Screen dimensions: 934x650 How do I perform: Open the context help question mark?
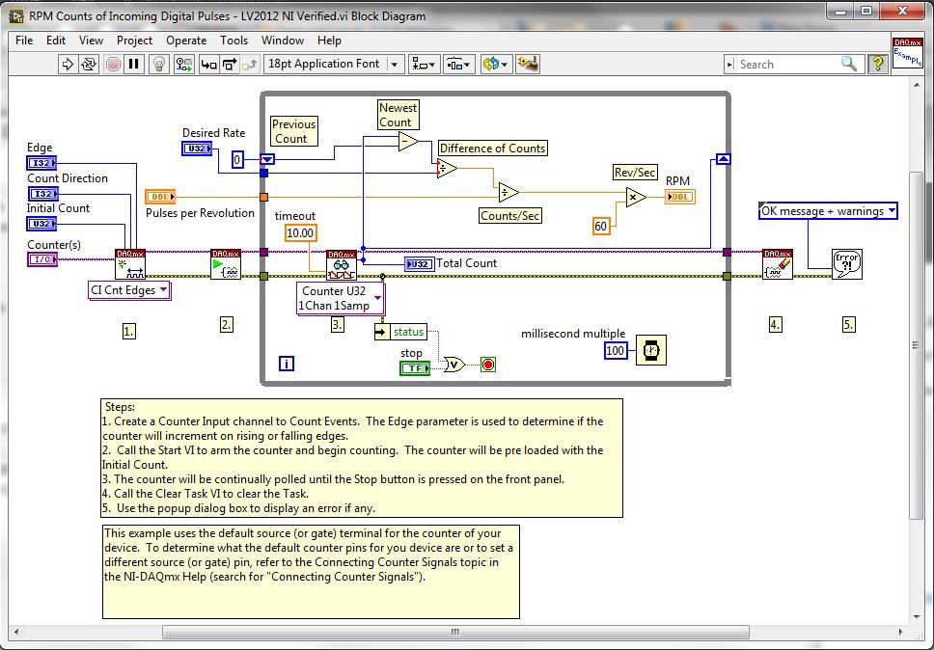[x=877, y=64]
